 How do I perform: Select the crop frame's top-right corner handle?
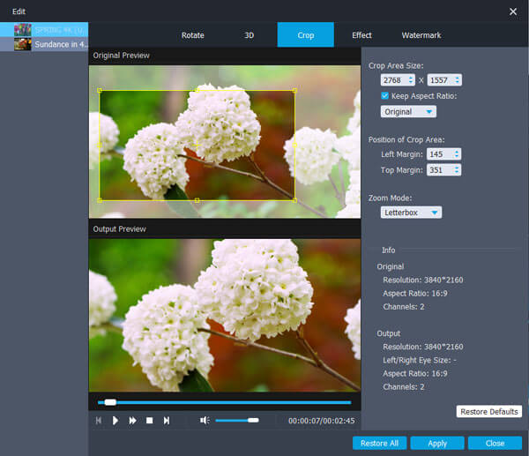(294, 91)
